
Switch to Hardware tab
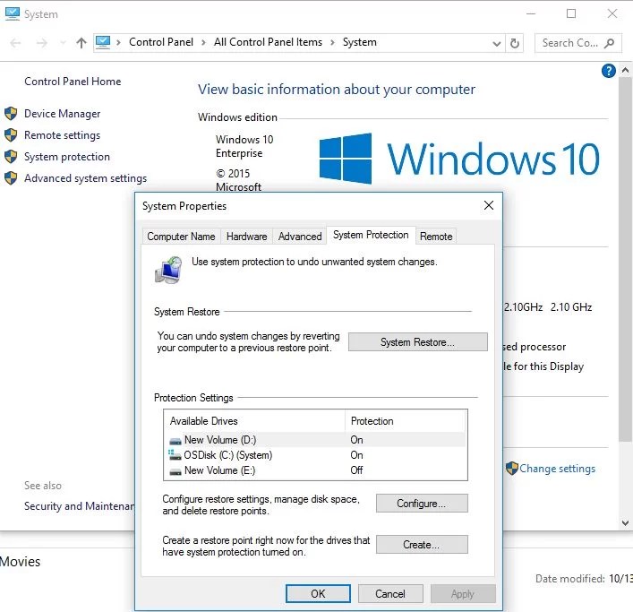[246, 237]
